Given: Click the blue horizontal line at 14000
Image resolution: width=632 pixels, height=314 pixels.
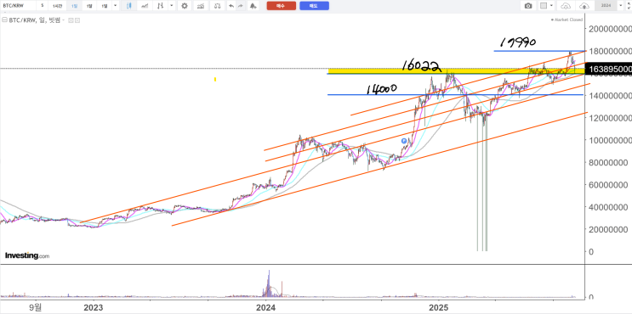Looking at the screenshot, I should (455, 95).
